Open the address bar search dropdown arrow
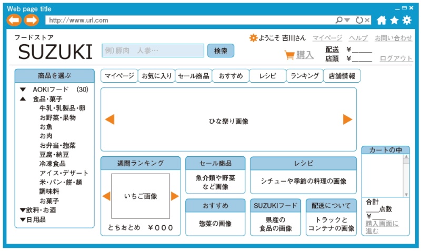The width and height of the screenshot is (421, 251). click(x=347, y=20)
